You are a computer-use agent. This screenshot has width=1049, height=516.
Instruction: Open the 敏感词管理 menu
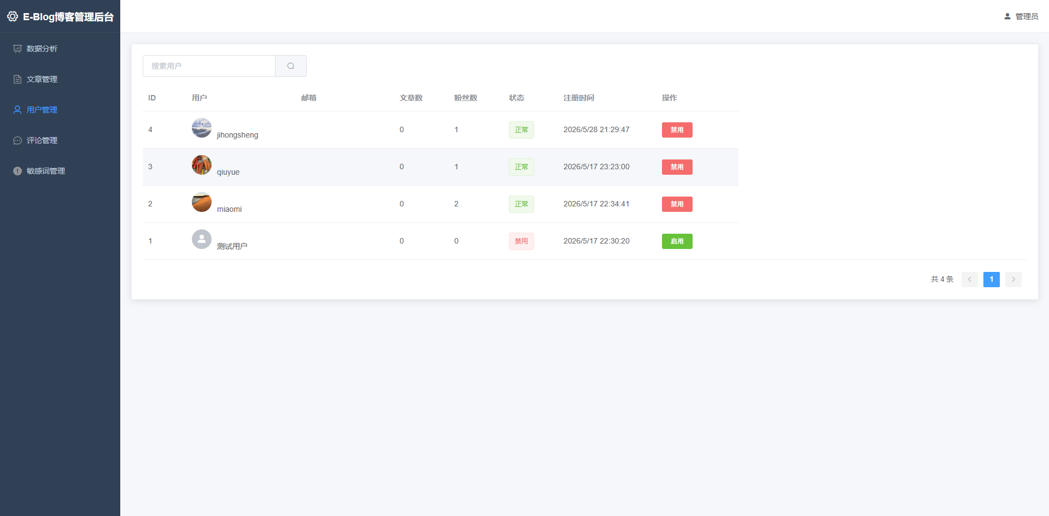click(60, 171)
